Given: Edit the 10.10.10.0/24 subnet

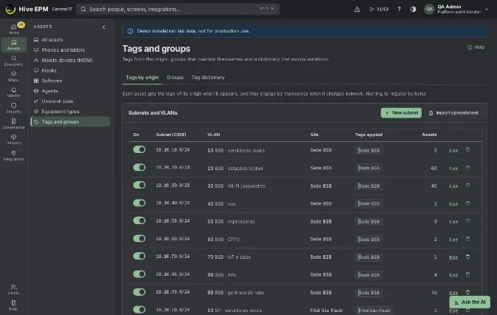Looking at the screenshot, I should point(453,151).
